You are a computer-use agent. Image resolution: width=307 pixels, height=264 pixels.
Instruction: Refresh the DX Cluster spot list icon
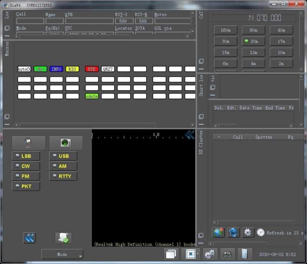[232, 232]
